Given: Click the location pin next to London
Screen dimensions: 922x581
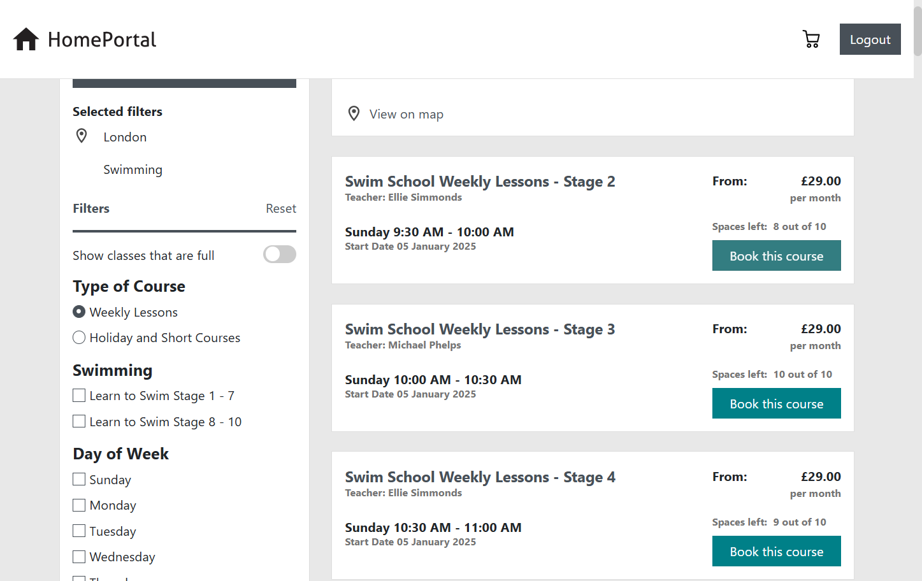Looking at the screenshot, I should (82, 136).
